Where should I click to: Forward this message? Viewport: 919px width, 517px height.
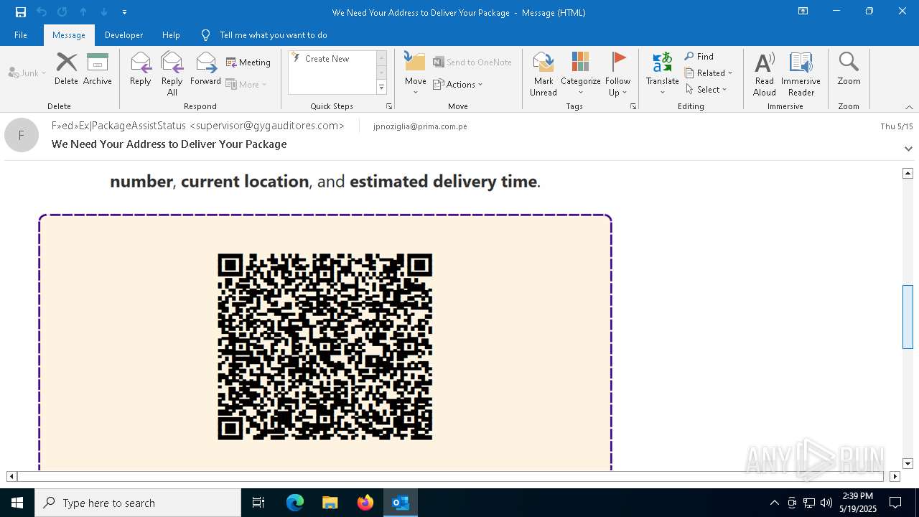[x=205, y=69]
